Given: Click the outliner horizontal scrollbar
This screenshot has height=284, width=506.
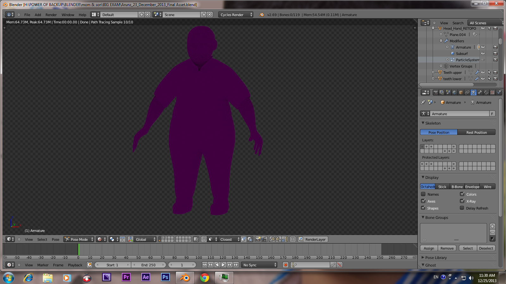Looking at the screenshot, I should (x=447, y=85).
